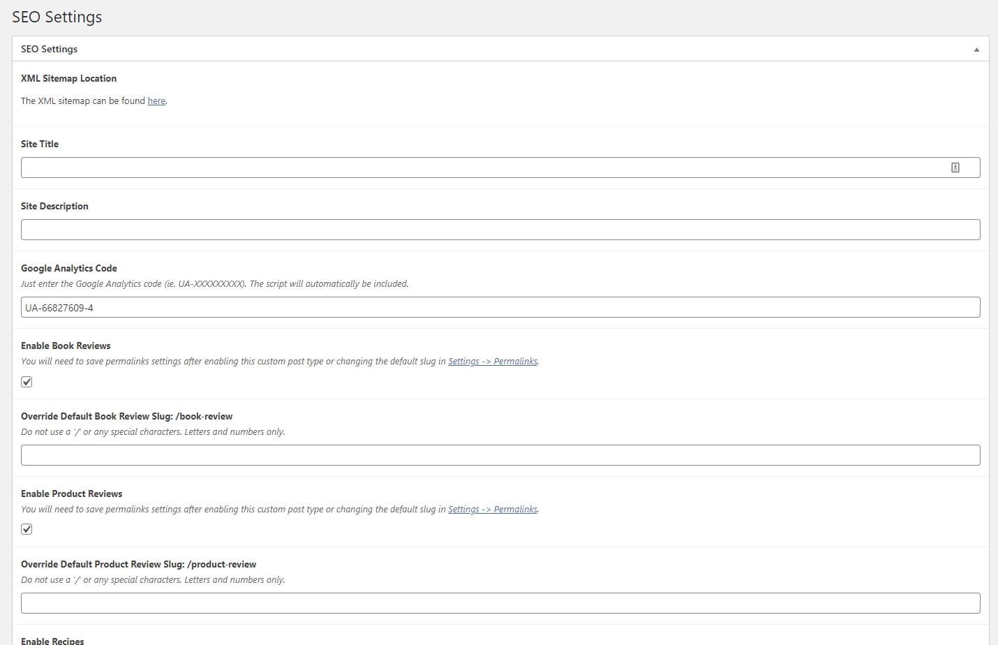Click 'Override Default Book Review Slug' label

(x=126, y=416)
